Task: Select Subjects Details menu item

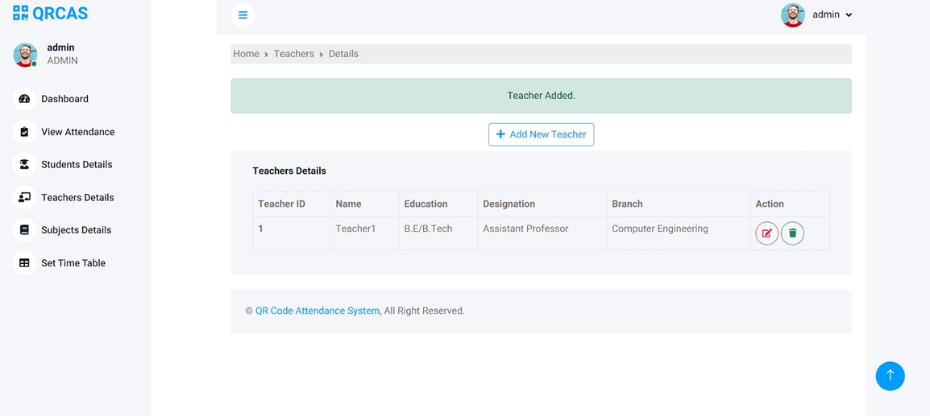Action: coord(76,230)
